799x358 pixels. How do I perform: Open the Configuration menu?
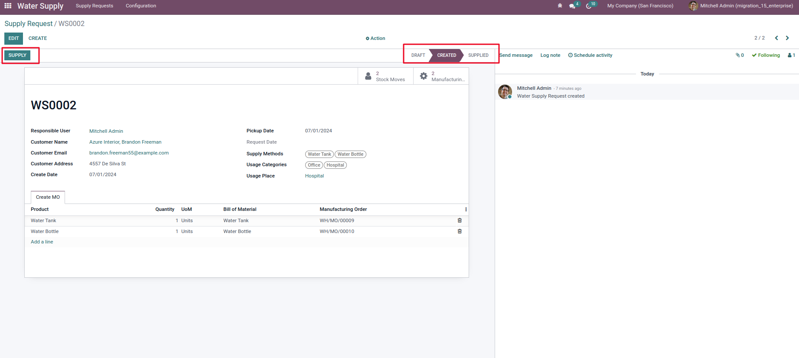pos(141,6)
